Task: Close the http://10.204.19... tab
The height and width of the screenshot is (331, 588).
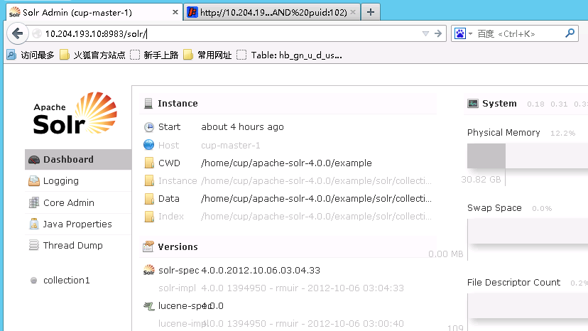Action: click(x=353, y=12)
